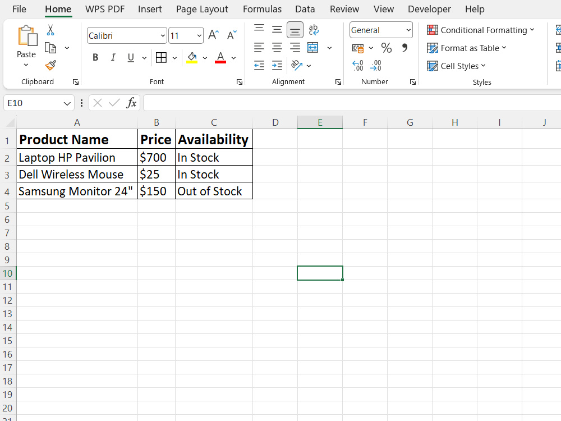Expand the Underline style arrow
Screen dimensions: 561x421
coord(144,58)
